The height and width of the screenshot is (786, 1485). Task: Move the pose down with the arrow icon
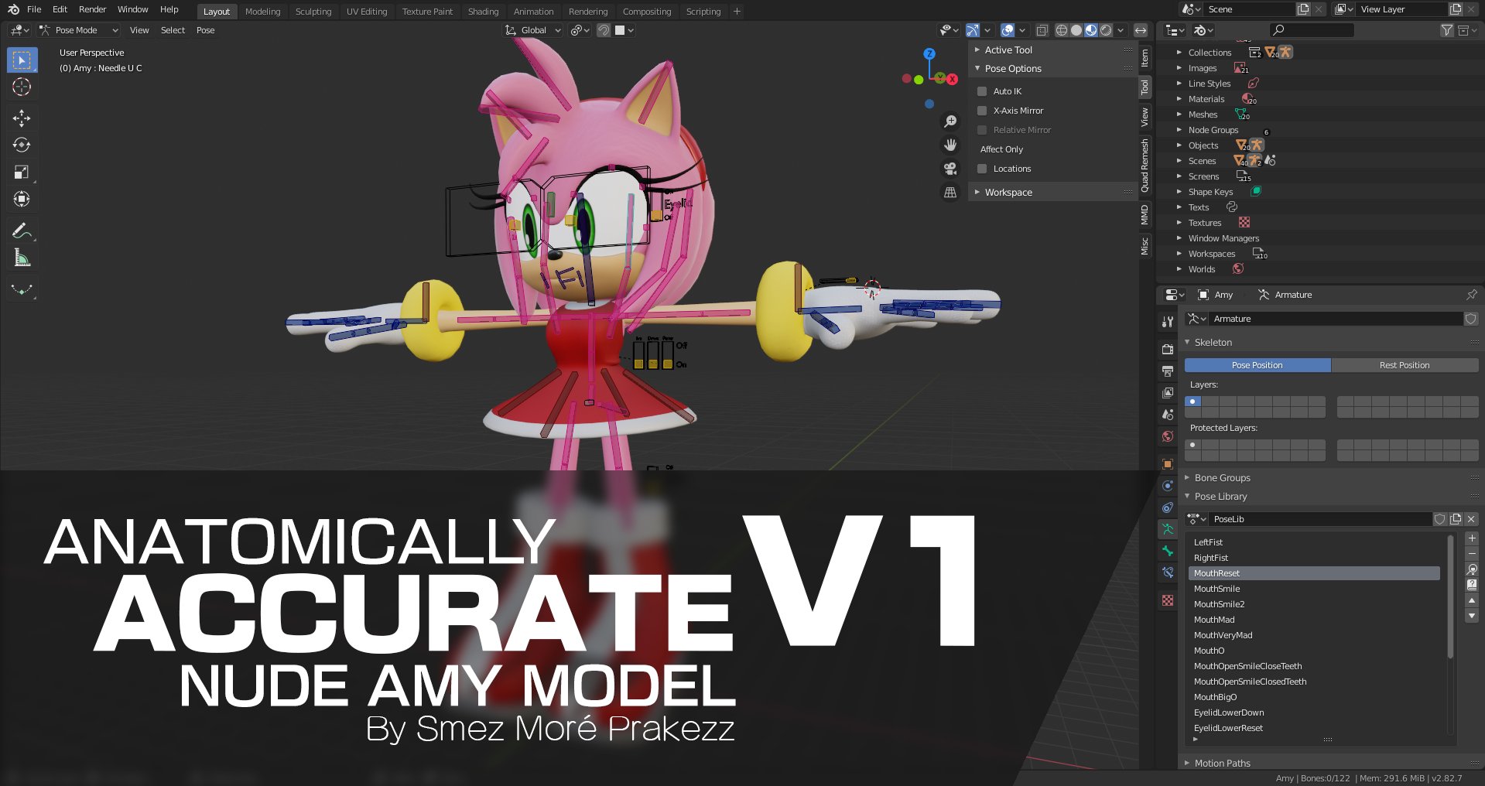pos(1472,616)
